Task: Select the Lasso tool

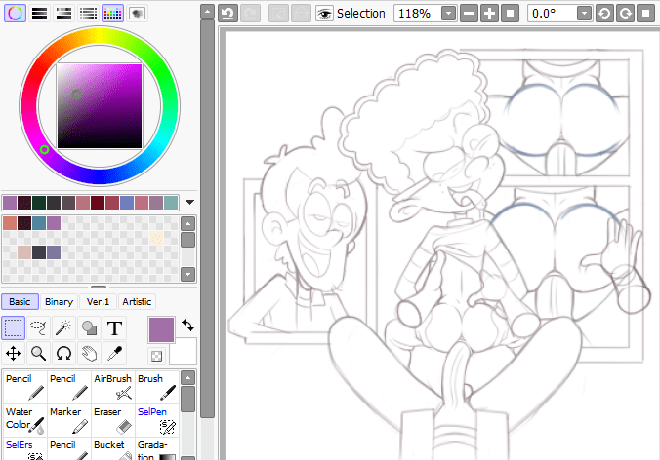Action: click(38, 328)
